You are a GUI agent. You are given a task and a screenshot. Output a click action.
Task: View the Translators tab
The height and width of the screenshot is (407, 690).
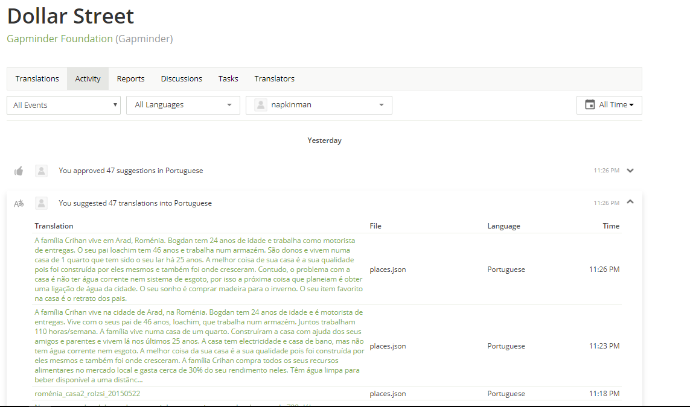274,78
